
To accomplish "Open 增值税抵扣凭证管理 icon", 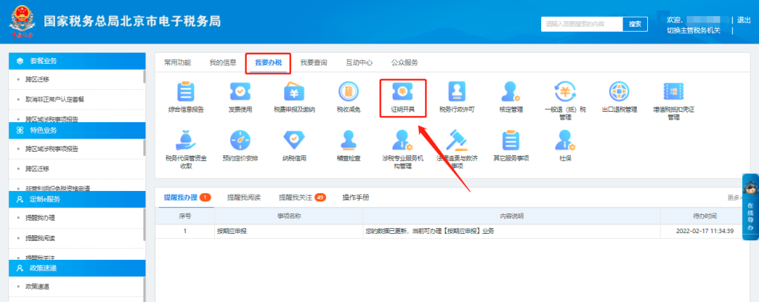I will coord(673,91).
